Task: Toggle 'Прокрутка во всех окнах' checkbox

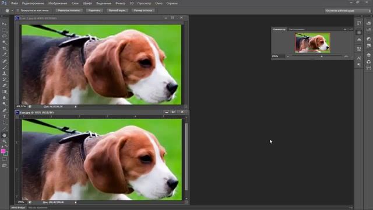Action: [x=18, y=10]
